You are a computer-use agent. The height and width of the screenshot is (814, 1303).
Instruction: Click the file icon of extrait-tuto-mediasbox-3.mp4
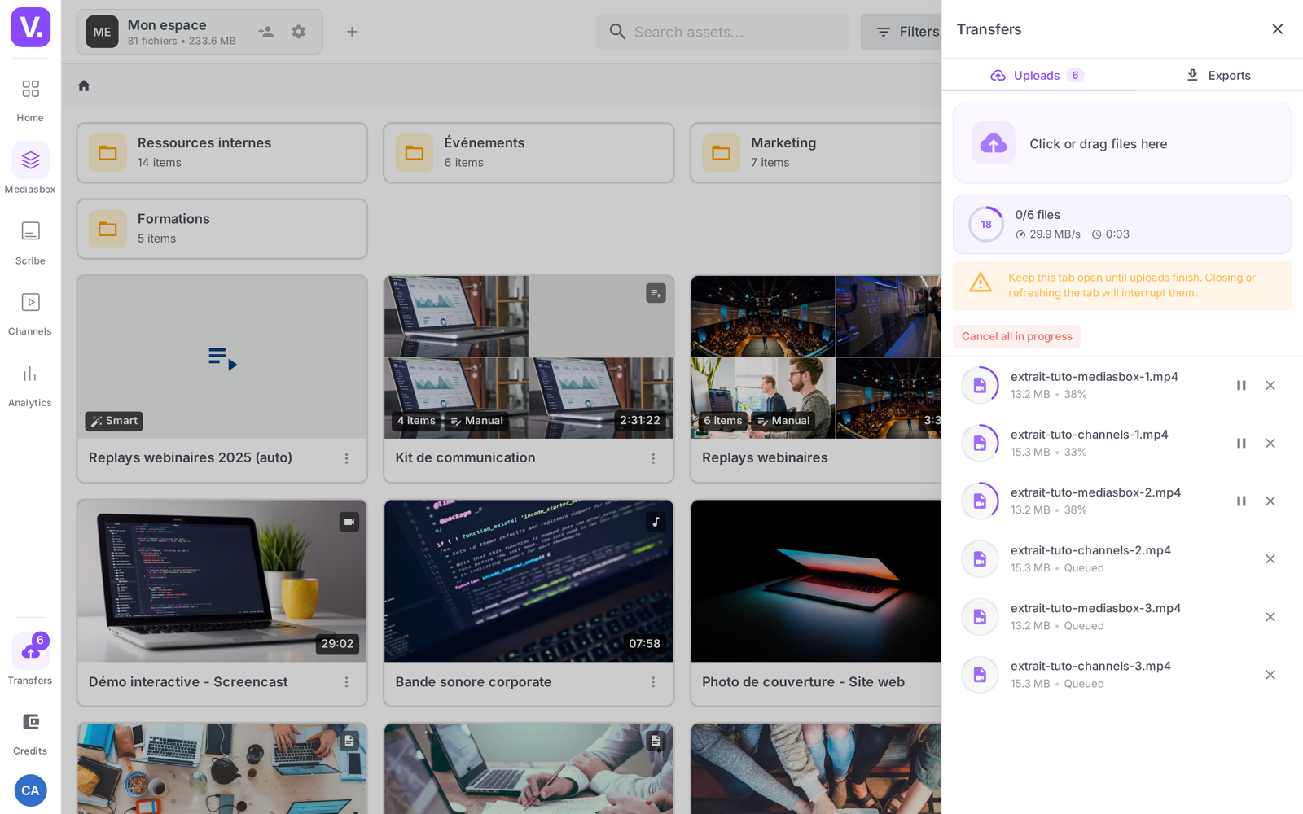pos(980,617)
